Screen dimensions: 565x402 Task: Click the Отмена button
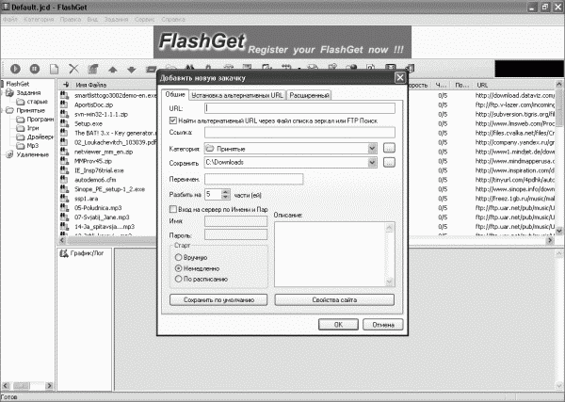coord(383,325)
